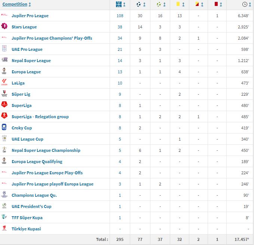
Task: Click the TFF Süper Kupa logo
Action: pos(4,217)
